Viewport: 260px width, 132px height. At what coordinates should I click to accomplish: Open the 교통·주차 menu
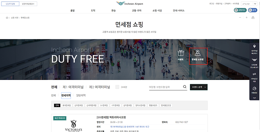(136, 10)
